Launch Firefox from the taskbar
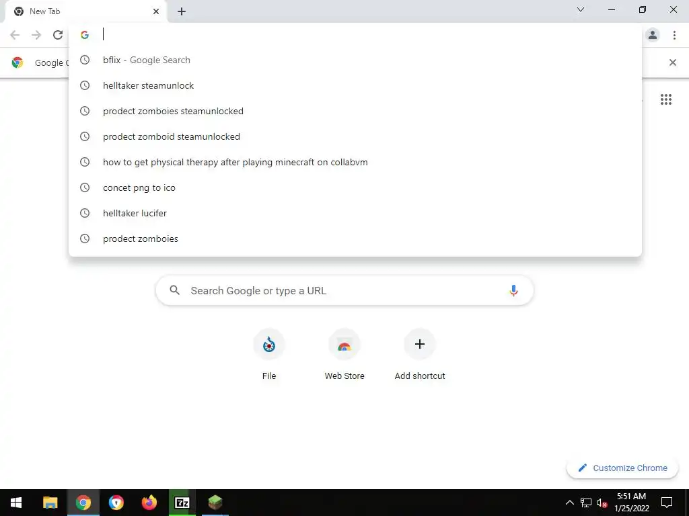689x516 pixels. click(x=149, y=503)
